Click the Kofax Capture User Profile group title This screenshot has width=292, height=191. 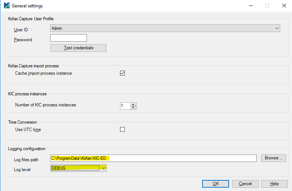(31, 19)
